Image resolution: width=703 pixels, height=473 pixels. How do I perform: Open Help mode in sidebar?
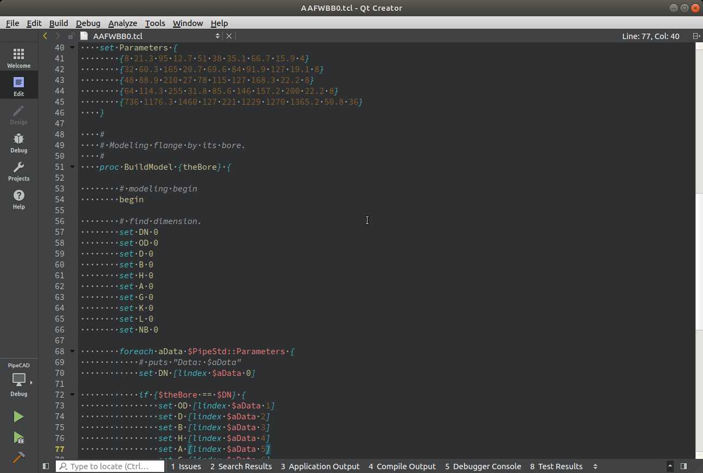[x=19, y=199]
